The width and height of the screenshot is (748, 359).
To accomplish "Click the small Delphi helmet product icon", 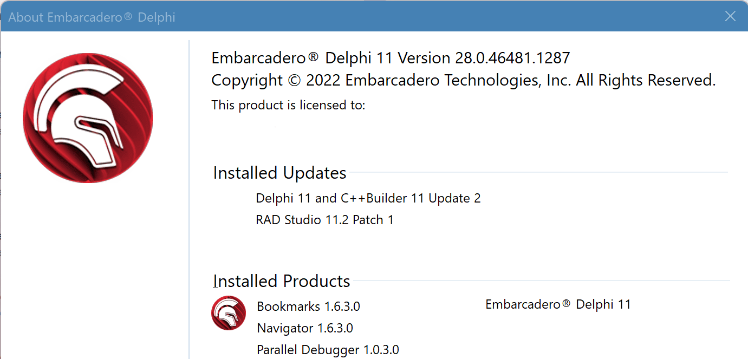I will pyautogui.click(x=229, y=313).
